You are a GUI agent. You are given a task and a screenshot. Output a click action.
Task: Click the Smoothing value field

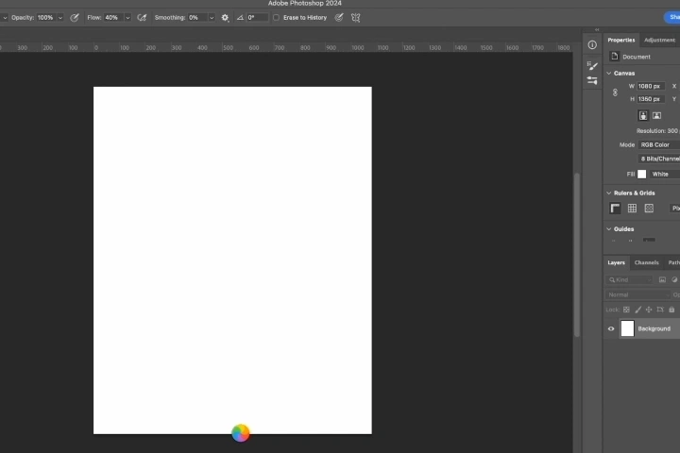(197, 18)
